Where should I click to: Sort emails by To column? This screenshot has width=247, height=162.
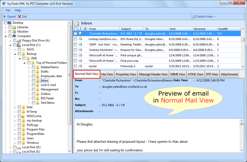point(156,29)
